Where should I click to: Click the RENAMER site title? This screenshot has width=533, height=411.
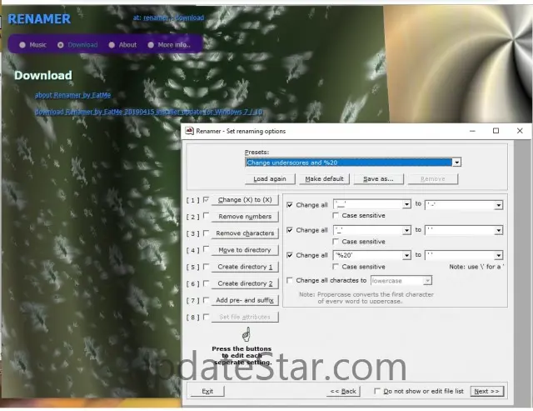click(x=39, y=18)
